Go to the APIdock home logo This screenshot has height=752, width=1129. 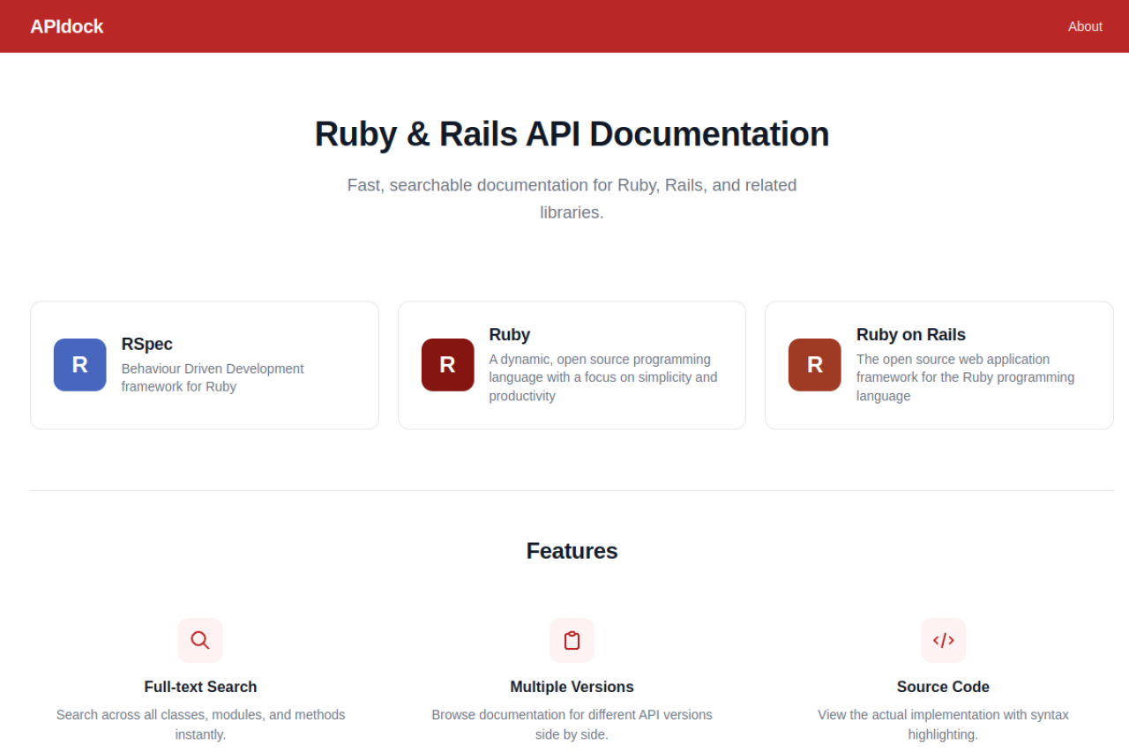(x=66, y=26)
